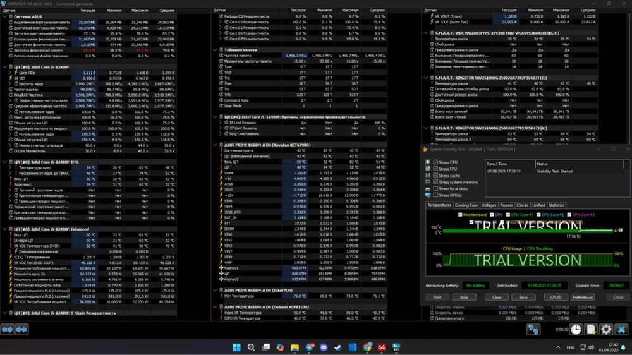Click the Текущее column header, left panel
The width and height of the screenshot is (632, 355).
coord(87,11)
